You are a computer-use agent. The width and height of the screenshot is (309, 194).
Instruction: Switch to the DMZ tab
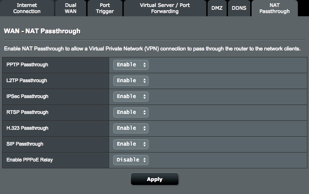(x=217, y=8)
